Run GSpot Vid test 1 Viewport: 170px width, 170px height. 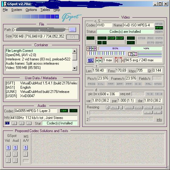pyautogui.click(x=8, y=148)
